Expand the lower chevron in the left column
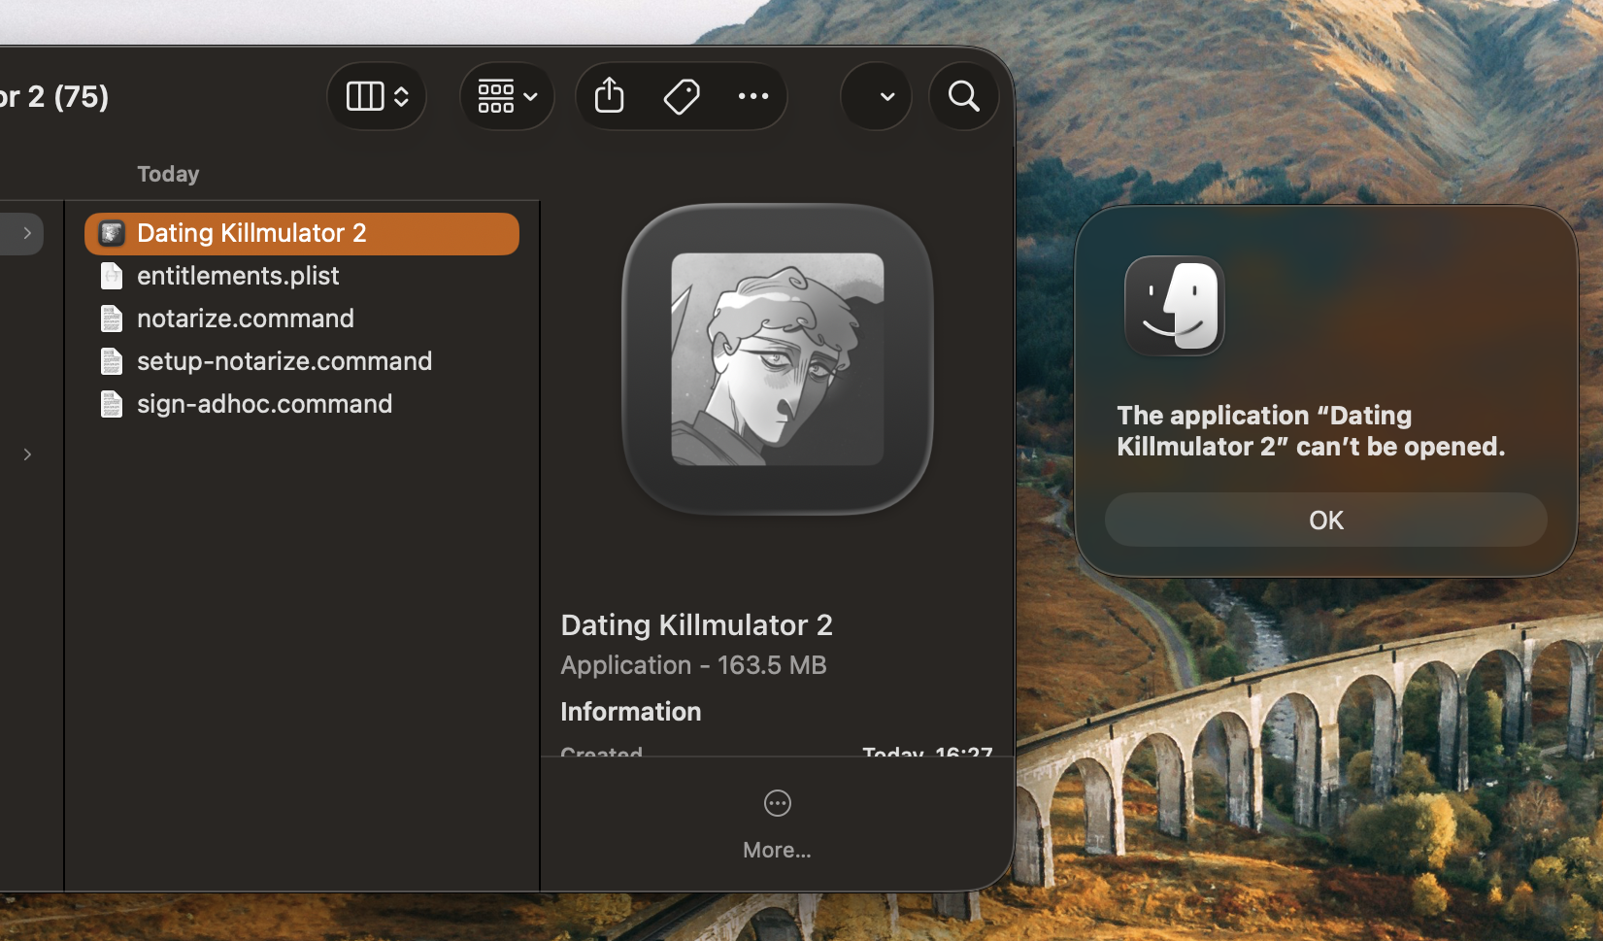The image size is (1603, 941). [27, 454]
